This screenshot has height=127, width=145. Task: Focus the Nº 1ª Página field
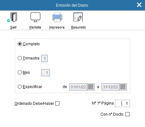point(122,103)
